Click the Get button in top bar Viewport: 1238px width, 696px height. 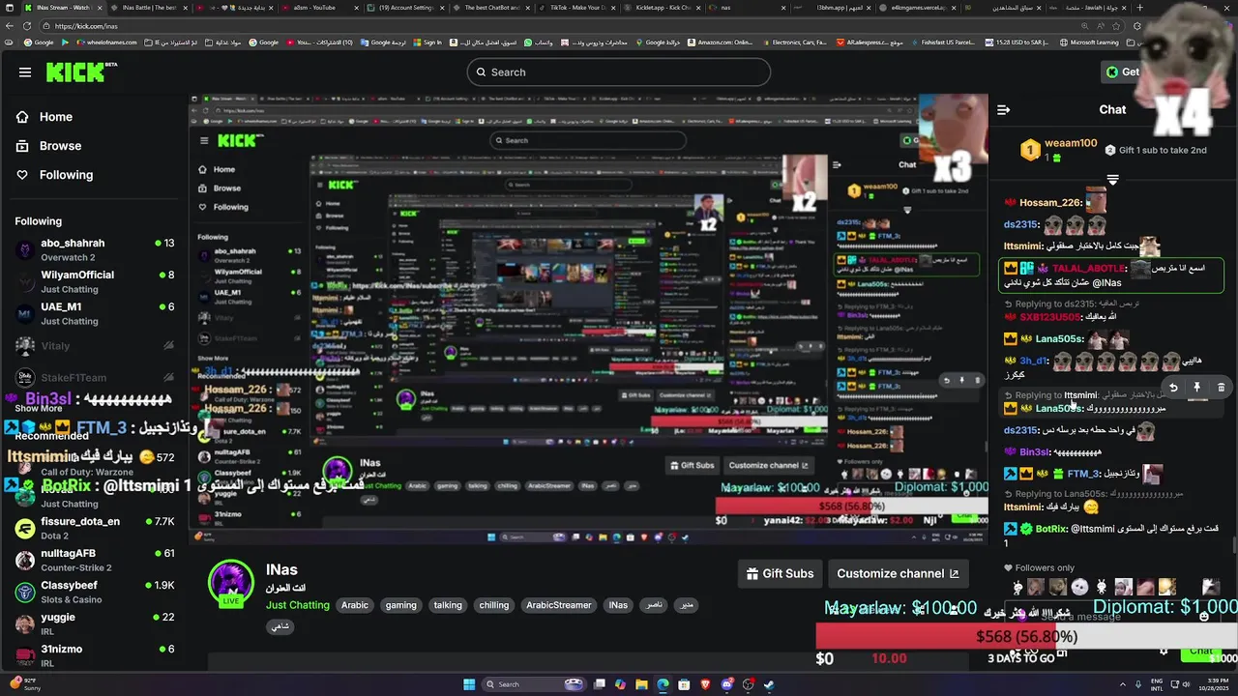point(1123,72)
